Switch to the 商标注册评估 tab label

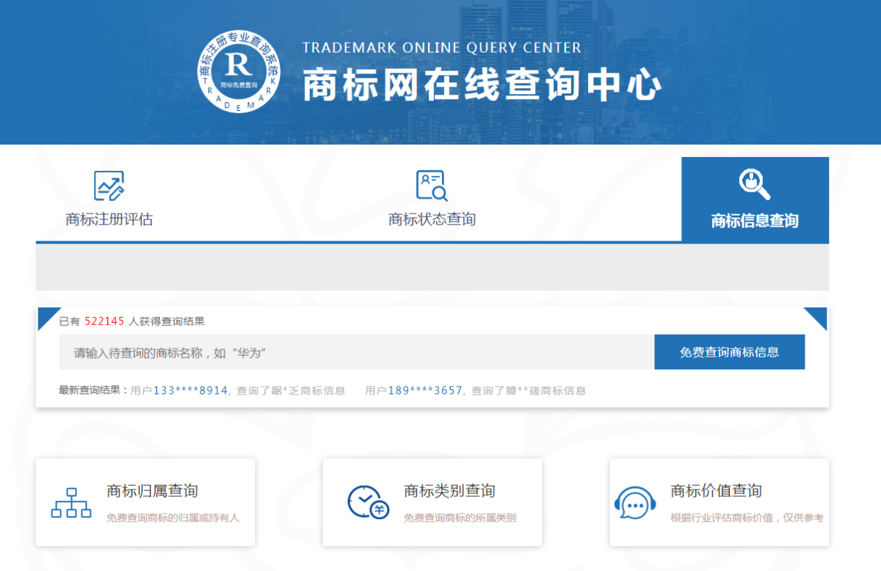point(109,219)
